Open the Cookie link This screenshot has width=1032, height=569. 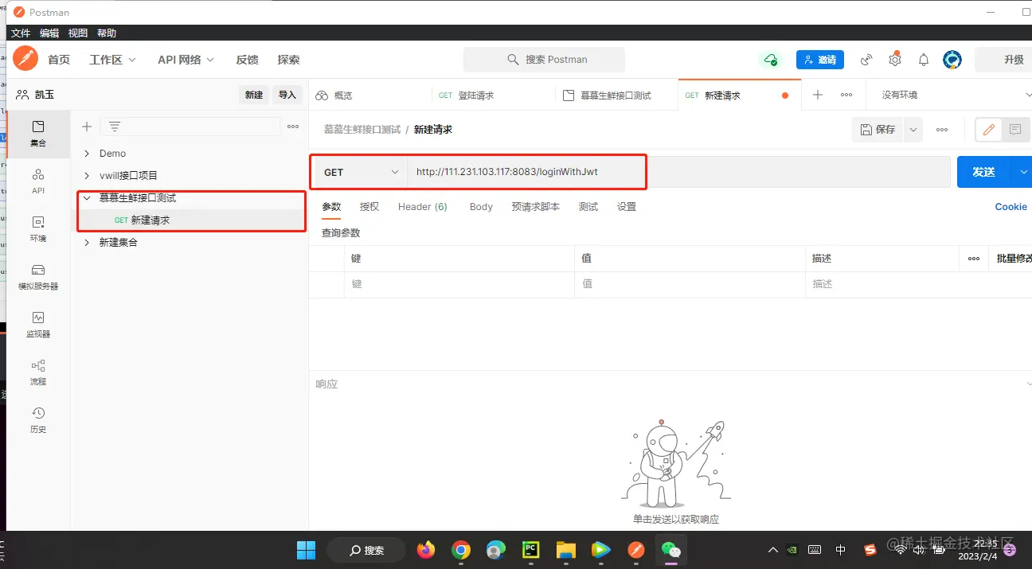click(1010, 207)
